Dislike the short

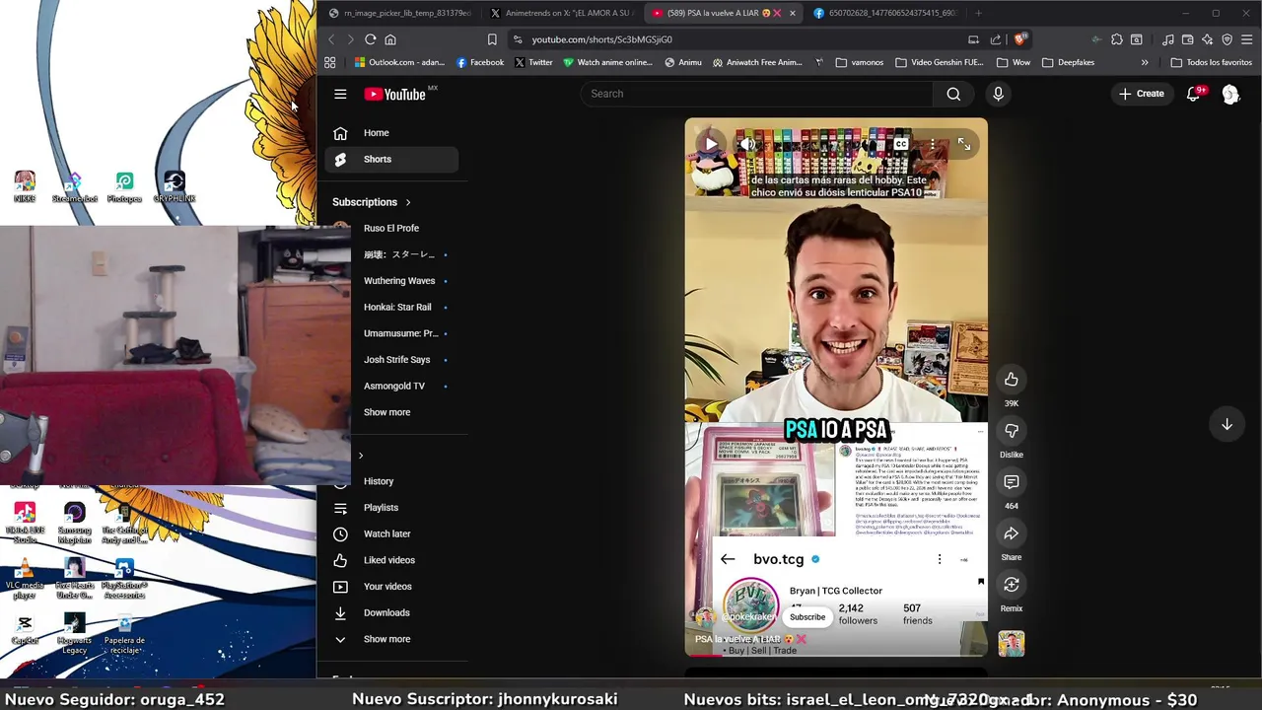(1012, 431)
